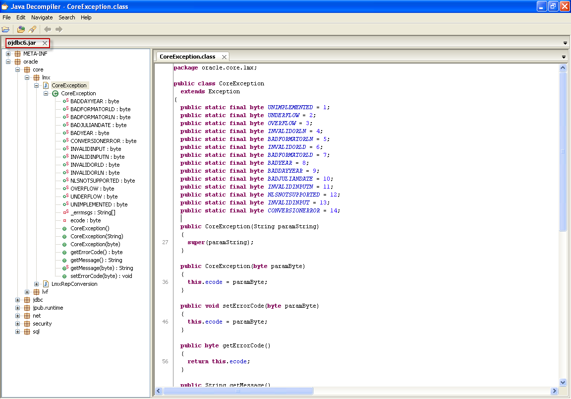Click the Open File toolbar icon

coord(6,29)
